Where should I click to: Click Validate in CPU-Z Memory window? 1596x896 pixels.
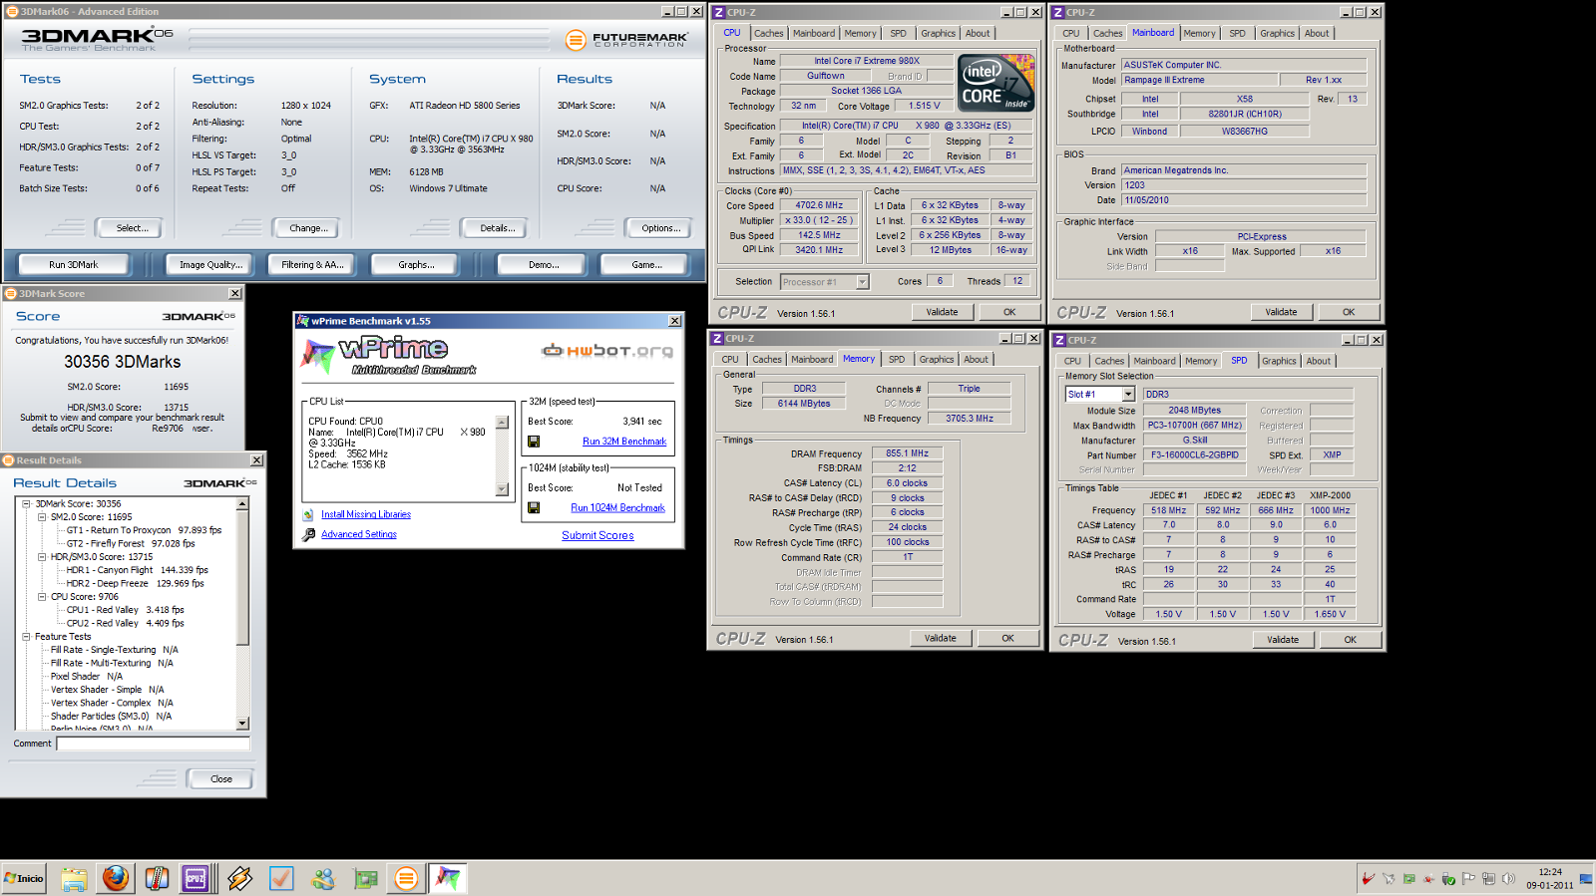940,639
